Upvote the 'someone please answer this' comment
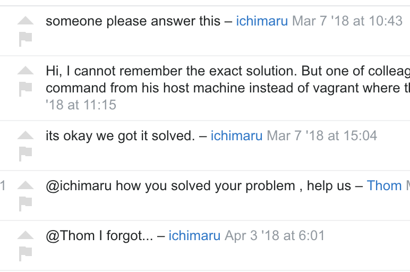Screen dimensions: 410x272 coord(25,20)
